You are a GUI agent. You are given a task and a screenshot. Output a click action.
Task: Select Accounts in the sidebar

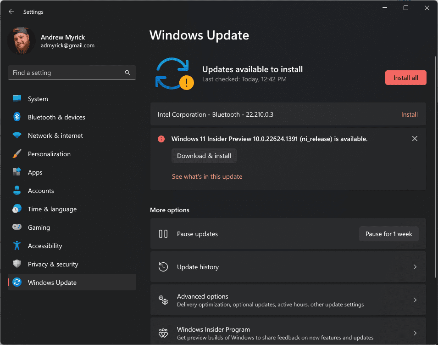coord(72,191)
